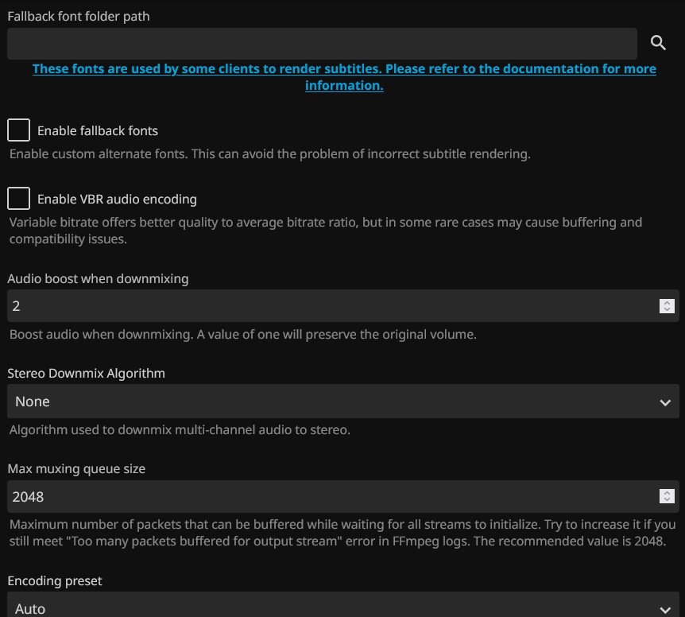Open the Encoding preset dropdown showing Auto
This screenshot has width=685, height=617.
(334, 608)
